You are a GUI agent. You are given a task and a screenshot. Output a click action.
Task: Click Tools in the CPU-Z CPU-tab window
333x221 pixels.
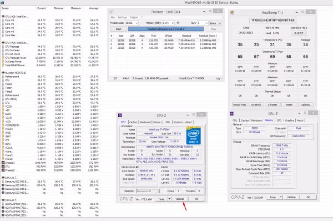pyautogui.click(x=161, y=199)
